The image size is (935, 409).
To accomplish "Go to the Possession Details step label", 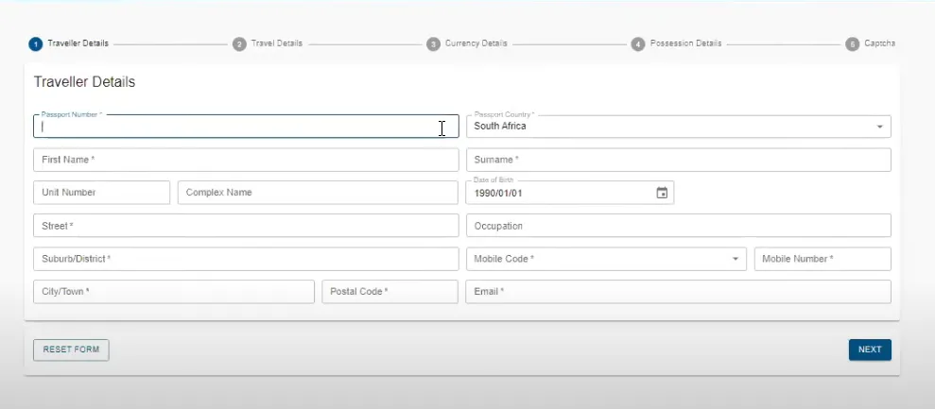I will point(685,43).
